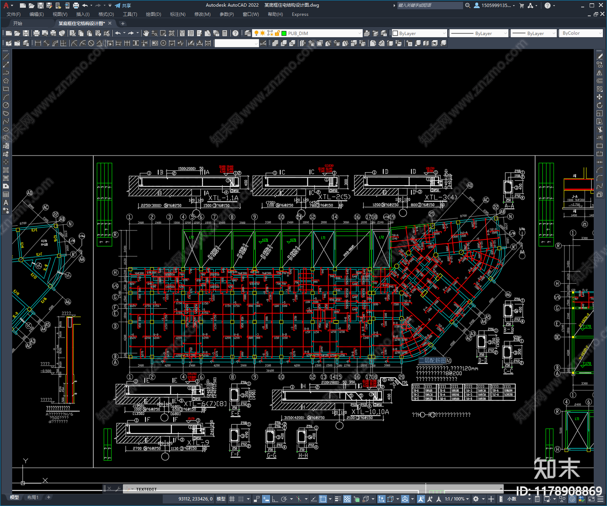Open the QuickCalc calculator icon
This screenshot has width=607, height=506.
(x=225, y=33)
